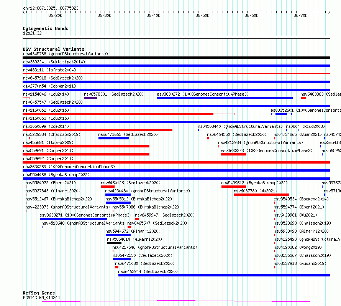Image resolution: width=341 pixels, height=306 pixels.
Task: Open nsv6464550 Sedlazeck2020 variant
Action: pos(237,134)
